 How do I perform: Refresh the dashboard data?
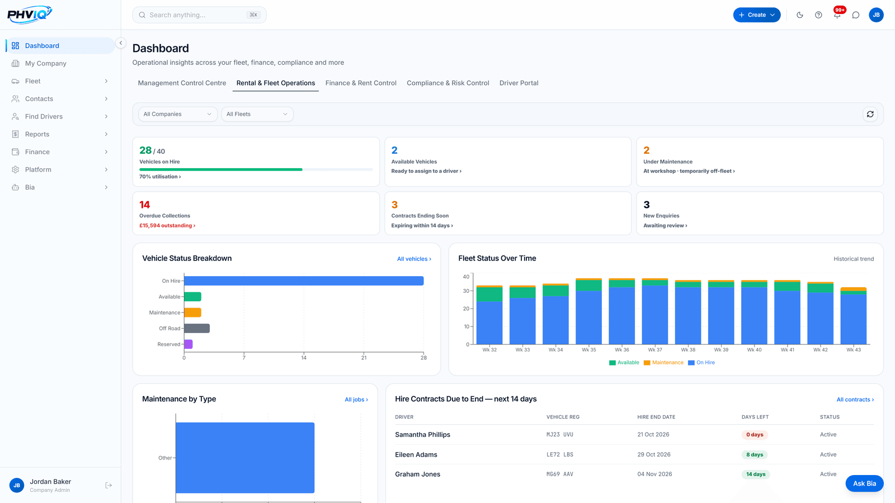click(870, 114)
